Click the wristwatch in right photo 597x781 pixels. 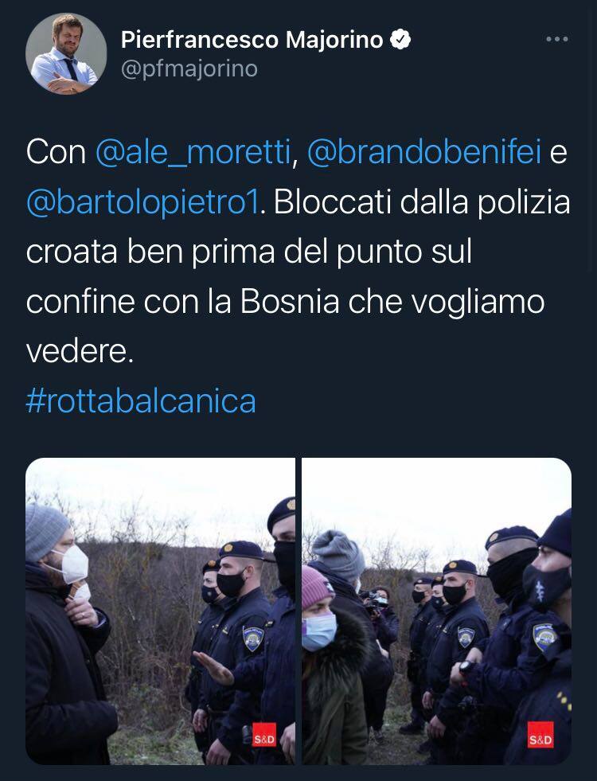tap(466, 667)
